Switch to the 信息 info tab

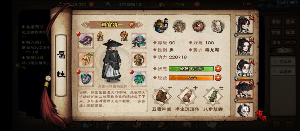tap(160, 26)
